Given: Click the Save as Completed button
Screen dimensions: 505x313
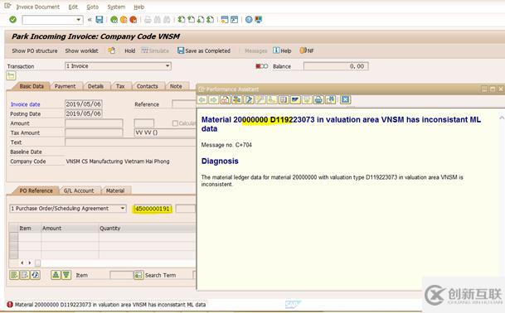Looking at the screenshot, I should (204, 51).
